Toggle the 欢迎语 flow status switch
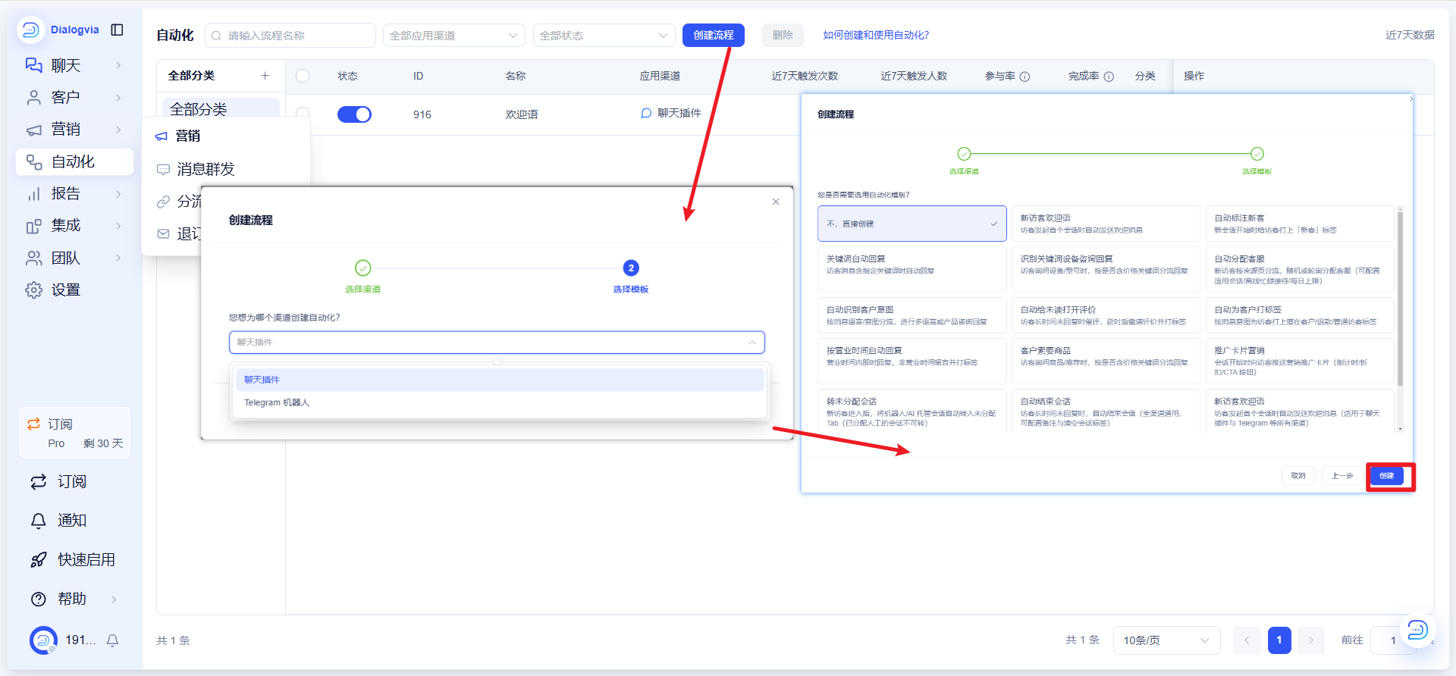The image size is (1456, 676). (x=354, y=114)
